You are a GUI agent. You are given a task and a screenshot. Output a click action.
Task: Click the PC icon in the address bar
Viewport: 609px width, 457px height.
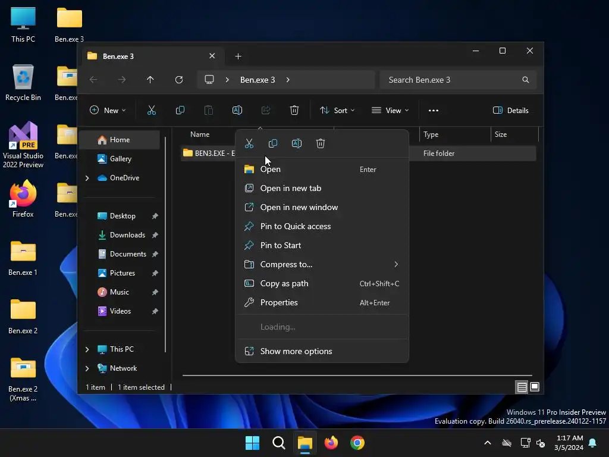(x=209, y=80)
